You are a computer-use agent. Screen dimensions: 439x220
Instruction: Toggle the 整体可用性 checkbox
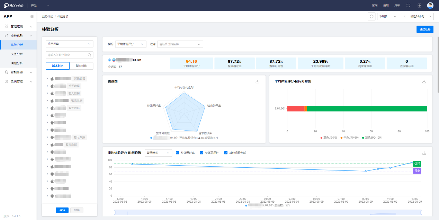(x=202, y=153)
